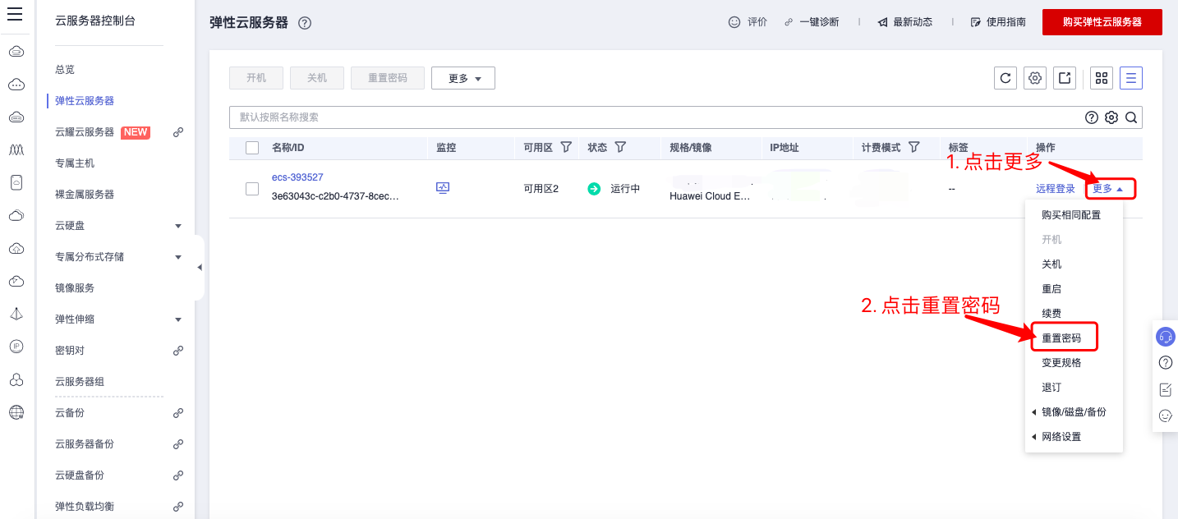The height and width of the screenshot is (519, 1178).
Task: Open 最新动态 in the header
Action: pyautogui.click(x=905, y=22)
